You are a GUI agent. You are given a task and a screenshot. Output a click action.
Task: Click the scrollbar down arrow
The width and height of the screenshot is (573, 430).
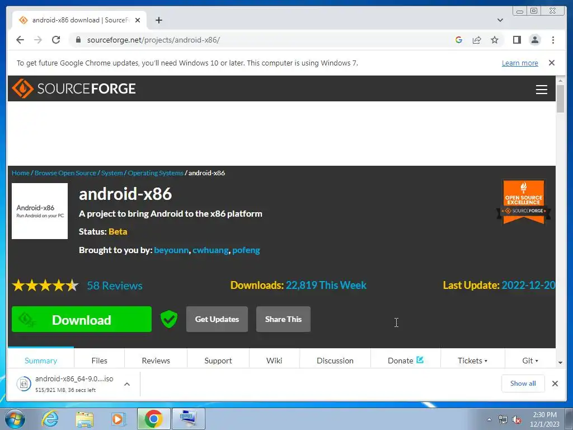560,363
